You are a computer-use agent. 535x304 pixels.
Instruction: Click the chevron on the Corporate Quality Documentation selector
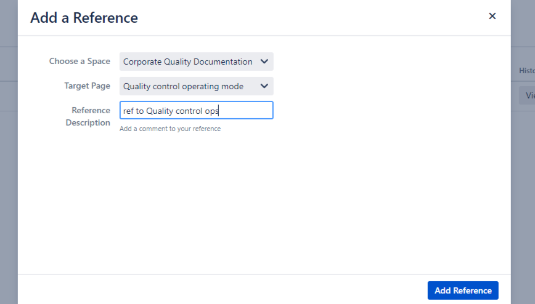[x=264, y=62]
